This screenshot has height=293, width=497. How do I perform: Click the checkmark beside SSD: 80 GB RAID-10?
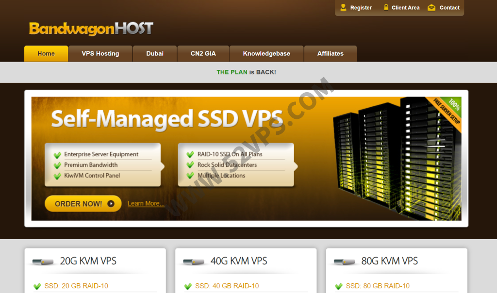coord(339,286)
